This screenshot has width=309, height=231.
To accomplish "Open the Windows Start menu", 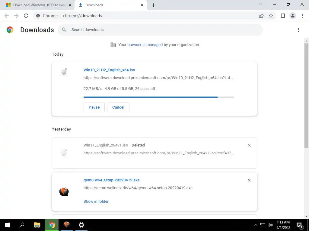I will point(7,225).
